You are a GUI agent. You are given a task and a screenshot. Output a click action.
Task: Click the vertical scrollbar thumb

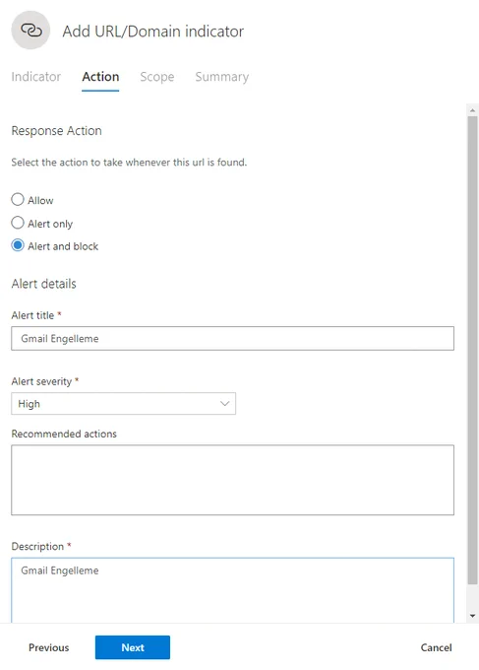pos(472,351)
